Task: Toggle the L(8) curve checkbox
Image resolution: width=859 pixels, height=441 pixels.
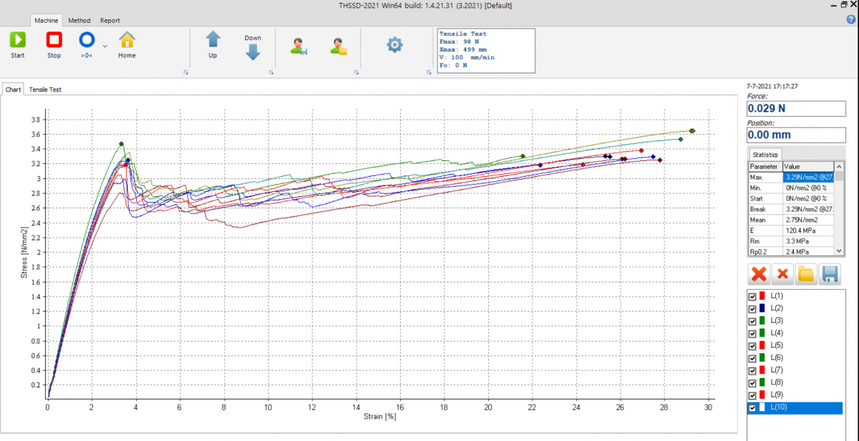Action: (x=752, y=383)
